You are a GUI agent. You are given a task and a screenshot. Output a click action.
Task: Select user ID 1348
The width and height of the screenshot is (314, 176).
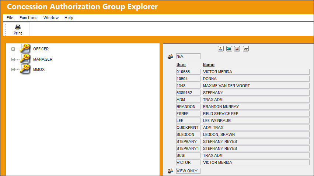pyautogui.click(x=188, y=86)
